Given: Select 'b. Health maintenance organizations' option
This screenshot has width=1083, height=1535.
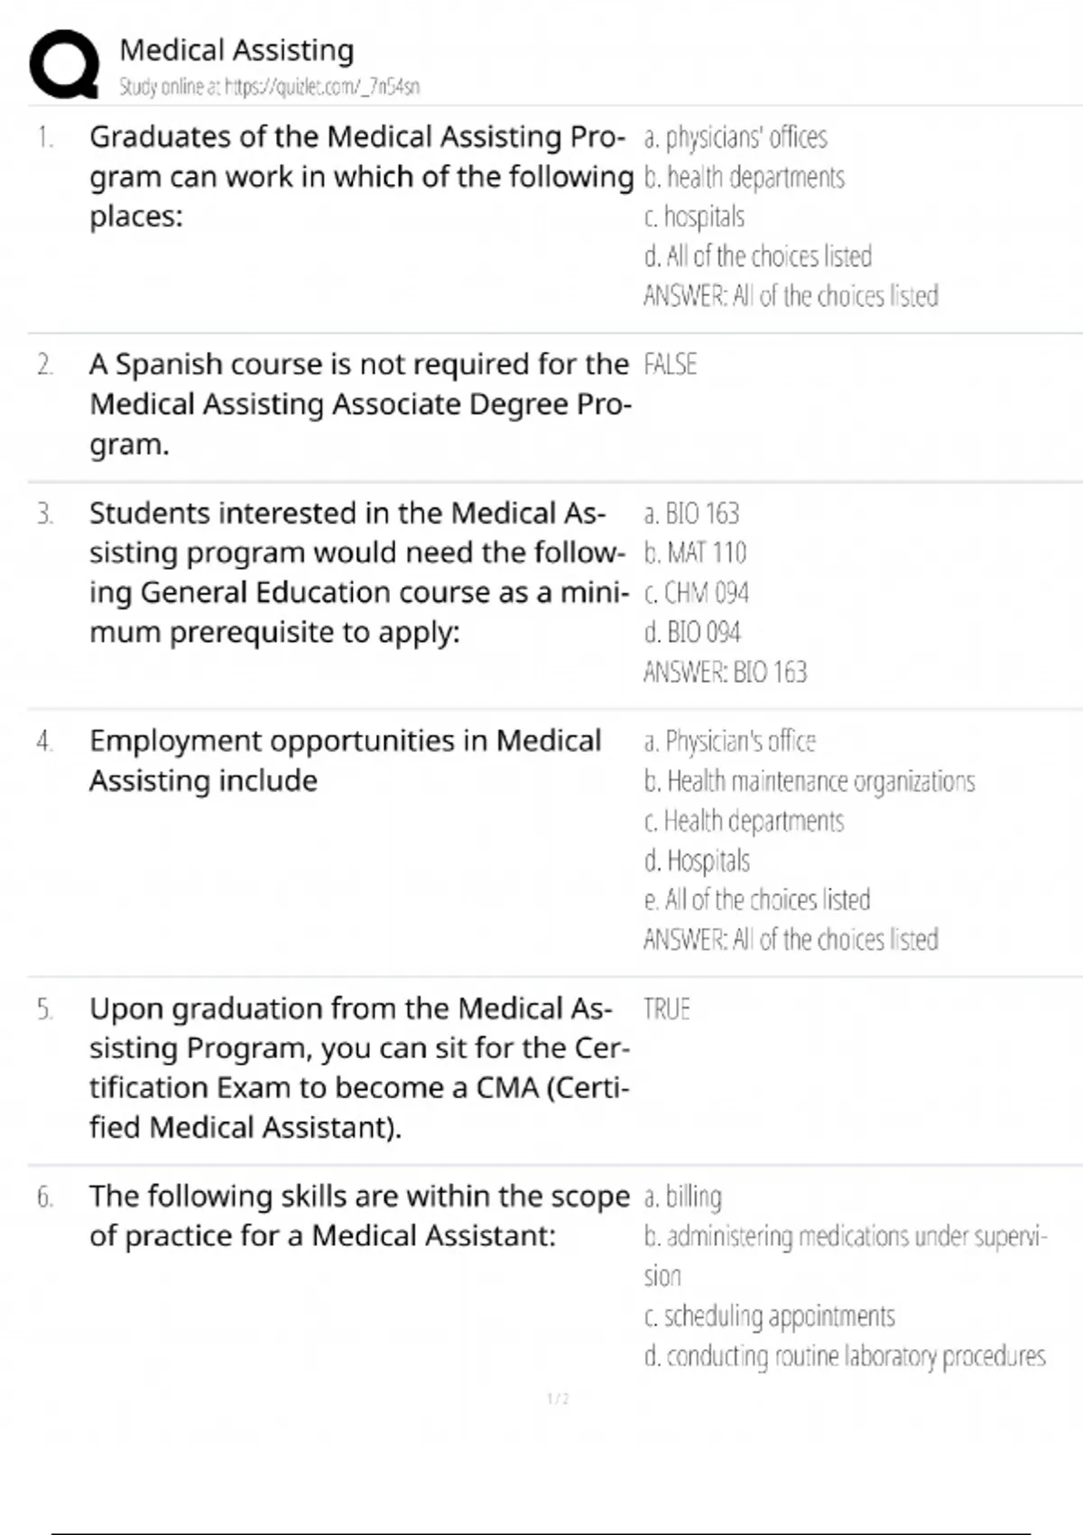Looking at the screenshot, I should (810, 781).
